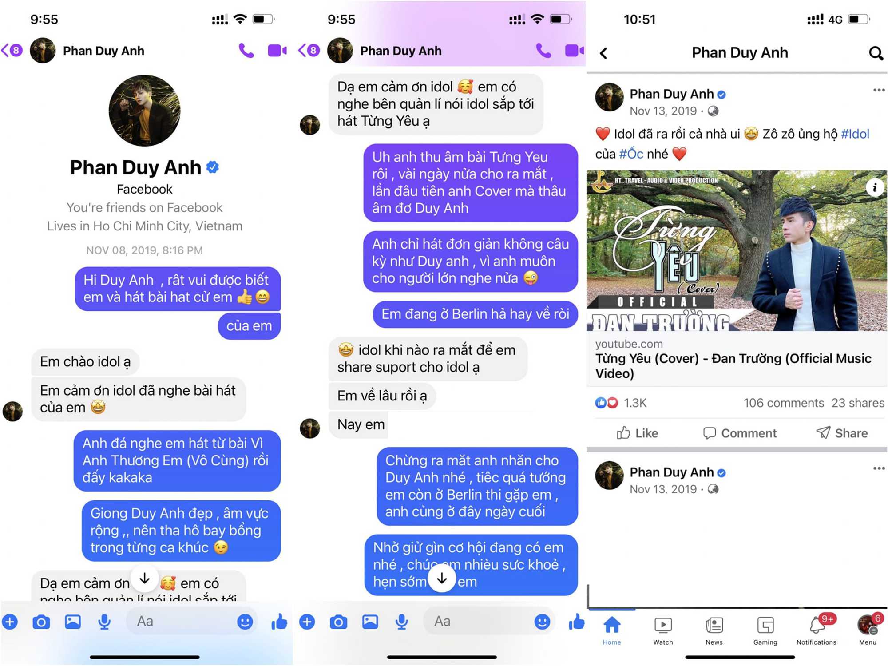Open the #Idol hashtag link
This screenshot has height=666, width=888.
(855, 134)
